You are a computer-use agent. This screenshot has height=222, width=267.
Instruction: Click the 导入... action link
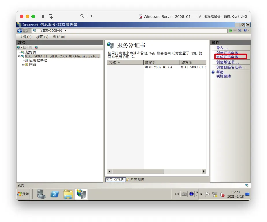point(222,48)
